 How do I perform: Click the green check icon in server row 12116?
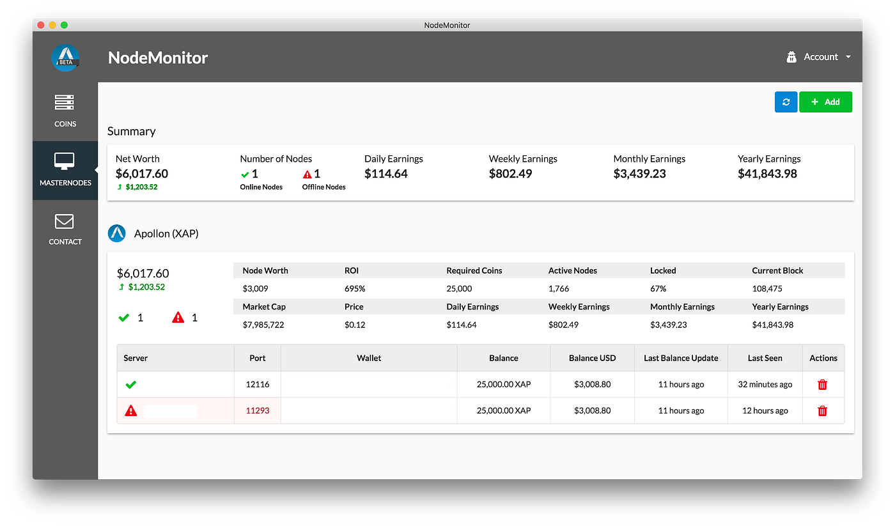tap(131, 384)
